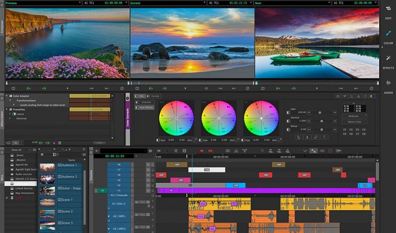Select the C8 color bucket

pos(363,134)
